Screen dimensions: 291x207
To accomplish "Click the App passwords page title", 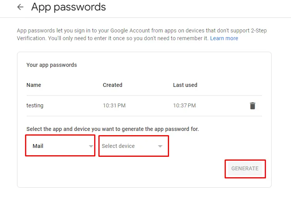I will (x=68, y=7).
